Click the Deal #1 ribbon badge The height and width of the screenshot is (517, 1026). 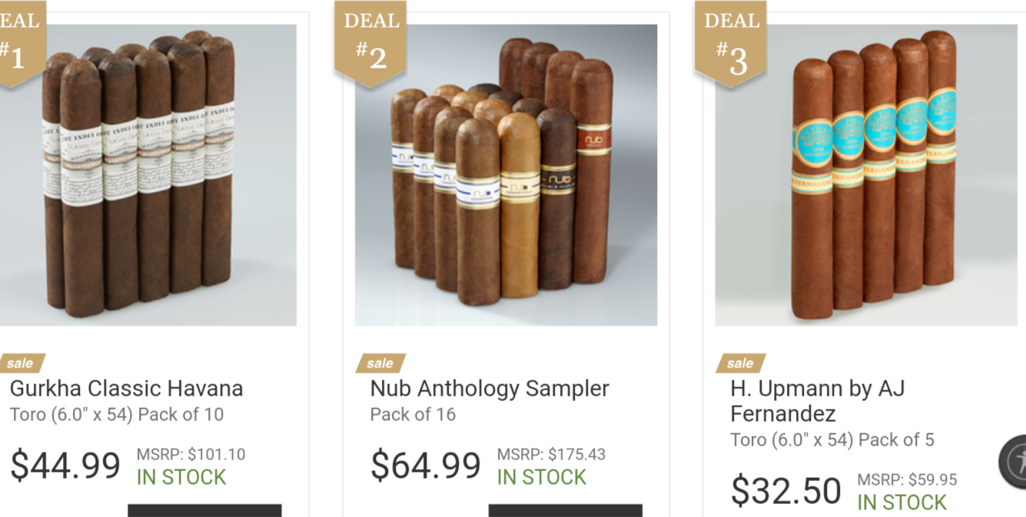point(22,44)
